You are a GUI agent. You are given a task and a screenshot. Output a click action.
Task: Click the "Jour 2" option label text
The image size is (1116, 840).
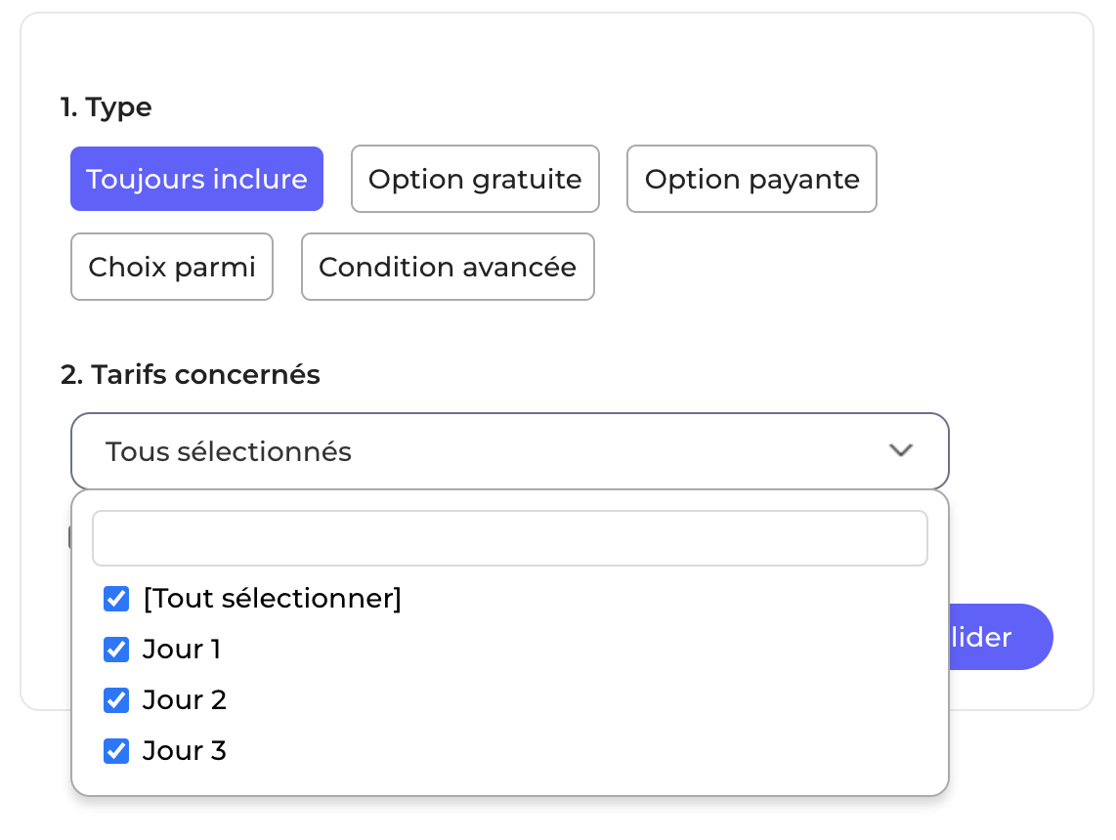[x=185, y=700]
